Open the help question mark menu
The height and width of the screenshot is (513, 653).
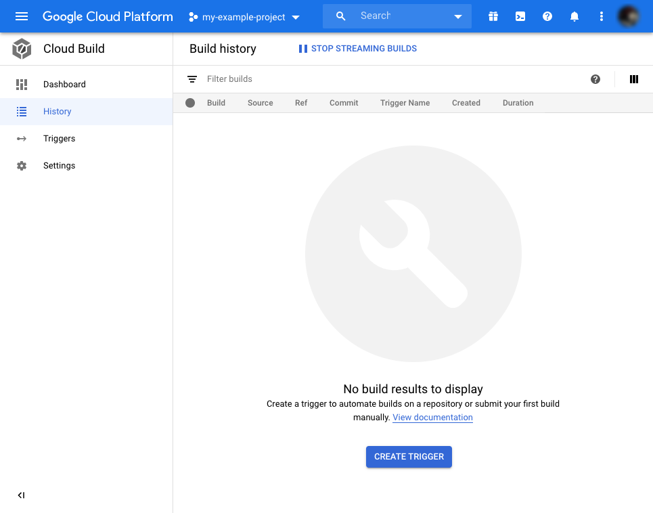[x=547, y=16]
